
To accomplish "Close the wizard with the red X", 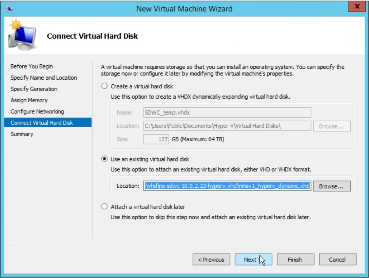I will [357, 7].
